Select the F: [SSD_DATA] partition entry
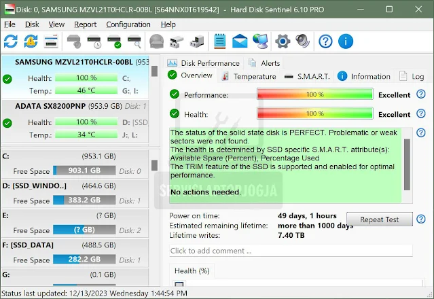 point(75,253)
